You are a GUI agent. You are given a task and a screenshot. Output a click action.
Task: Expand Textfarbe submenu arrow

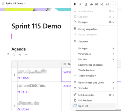coord(113,88)
